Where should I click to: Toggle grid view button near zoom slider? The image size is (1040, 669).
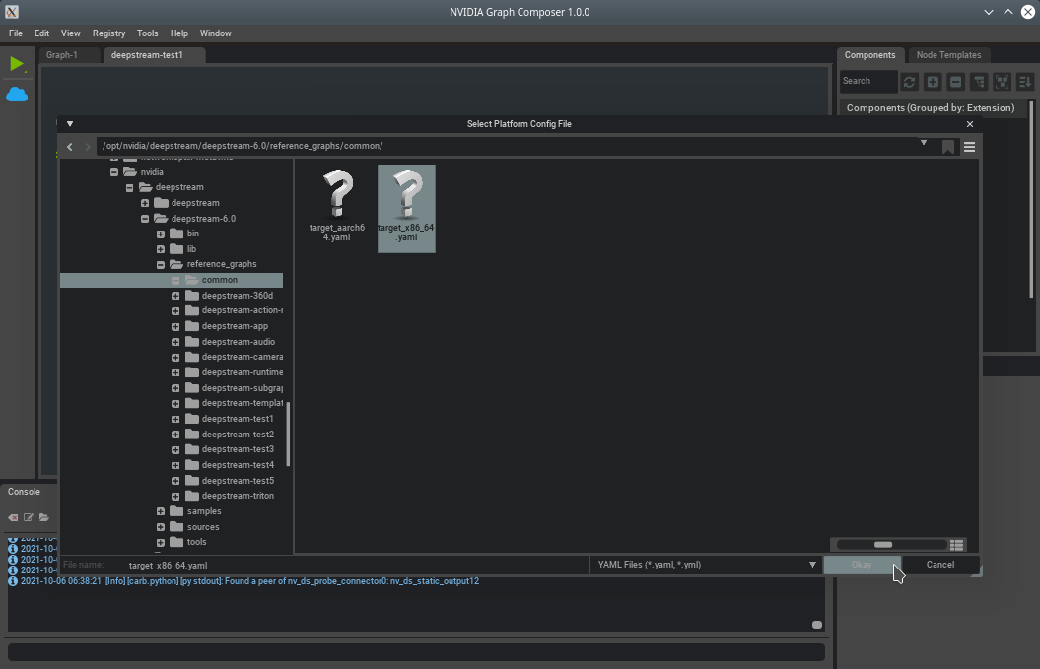tap(956, 545)
